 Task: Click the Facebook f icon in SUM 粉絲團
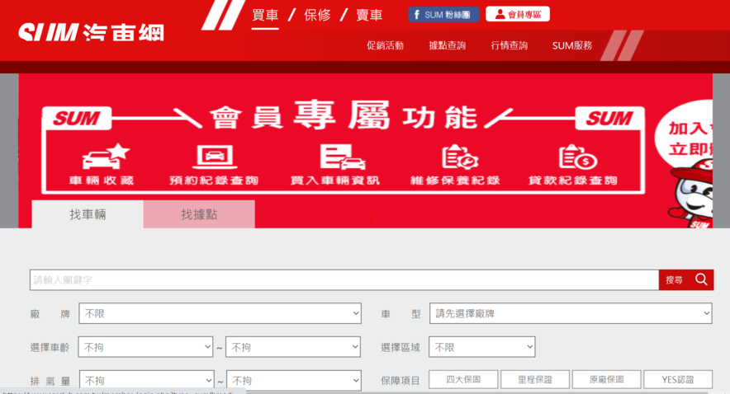click(x=417, y=14)
